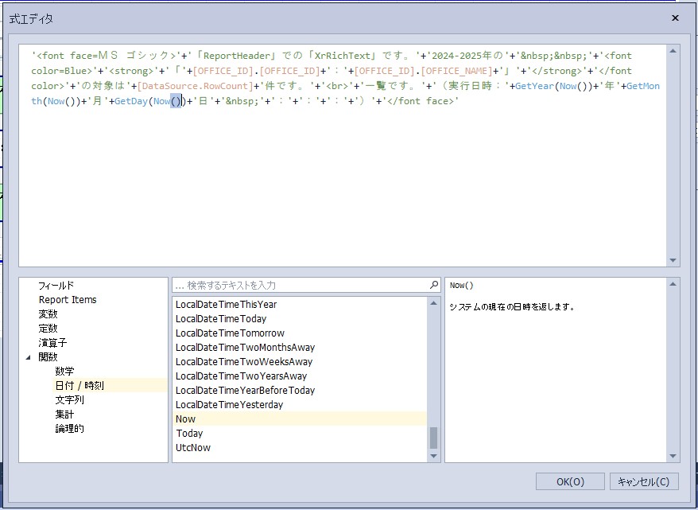698x510 pixels.
Task: Select 演算子 in the tree
Action: [52, 342]
